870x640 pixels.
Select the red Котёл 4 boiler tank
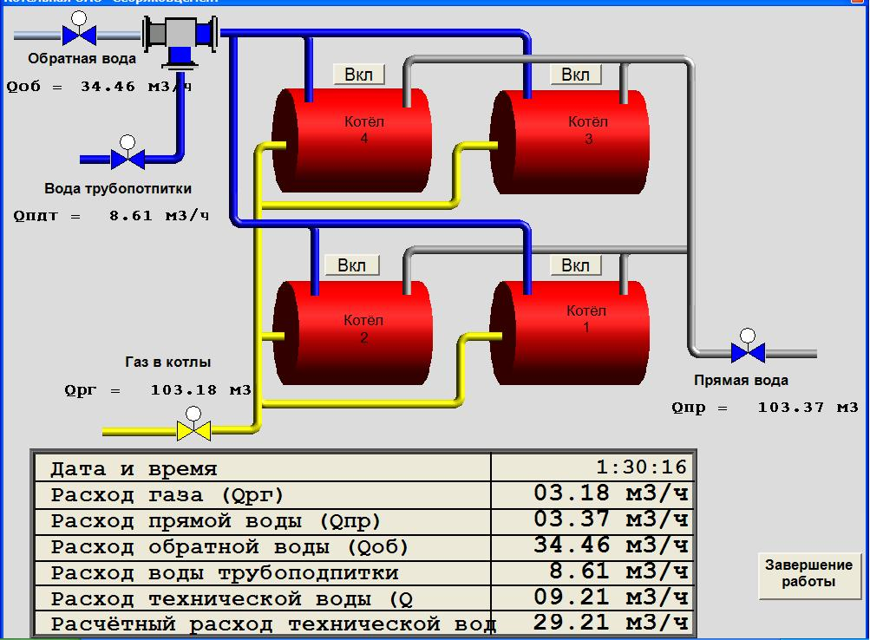(353, 139)
